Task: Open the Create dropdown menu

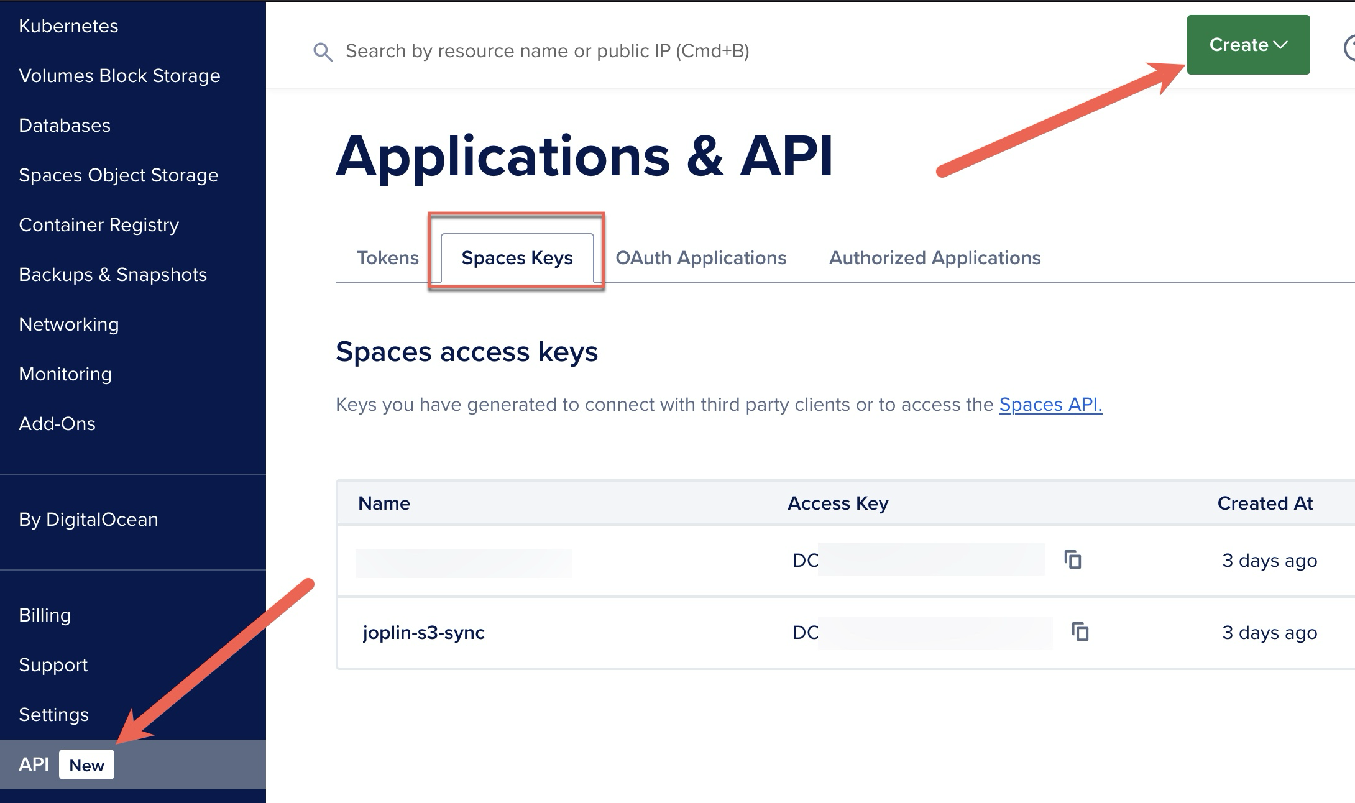Action: tap(1247, 45)
